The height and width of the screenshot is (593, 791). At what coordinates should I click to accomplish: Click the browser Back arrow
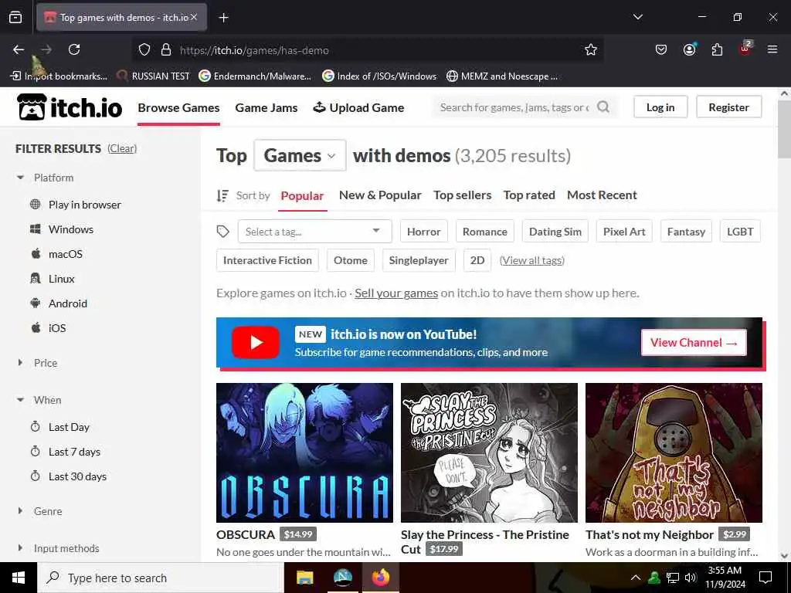pos(19,49)
